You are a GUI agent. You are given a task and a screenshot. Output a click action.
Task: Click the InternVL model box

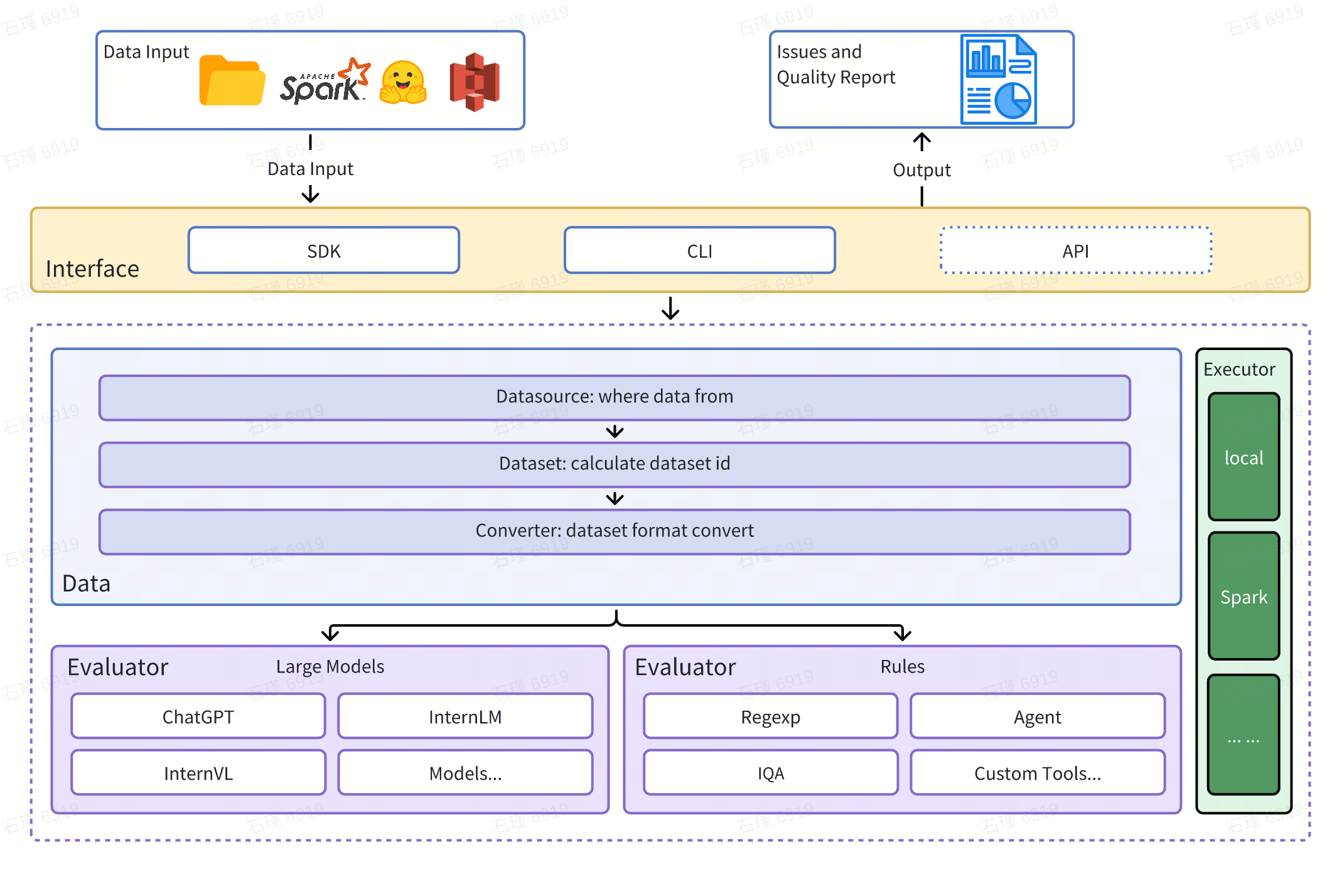click(198, 773)
